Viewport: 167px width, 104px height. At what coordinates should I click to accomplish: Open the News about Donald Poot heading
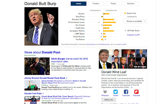42,52
